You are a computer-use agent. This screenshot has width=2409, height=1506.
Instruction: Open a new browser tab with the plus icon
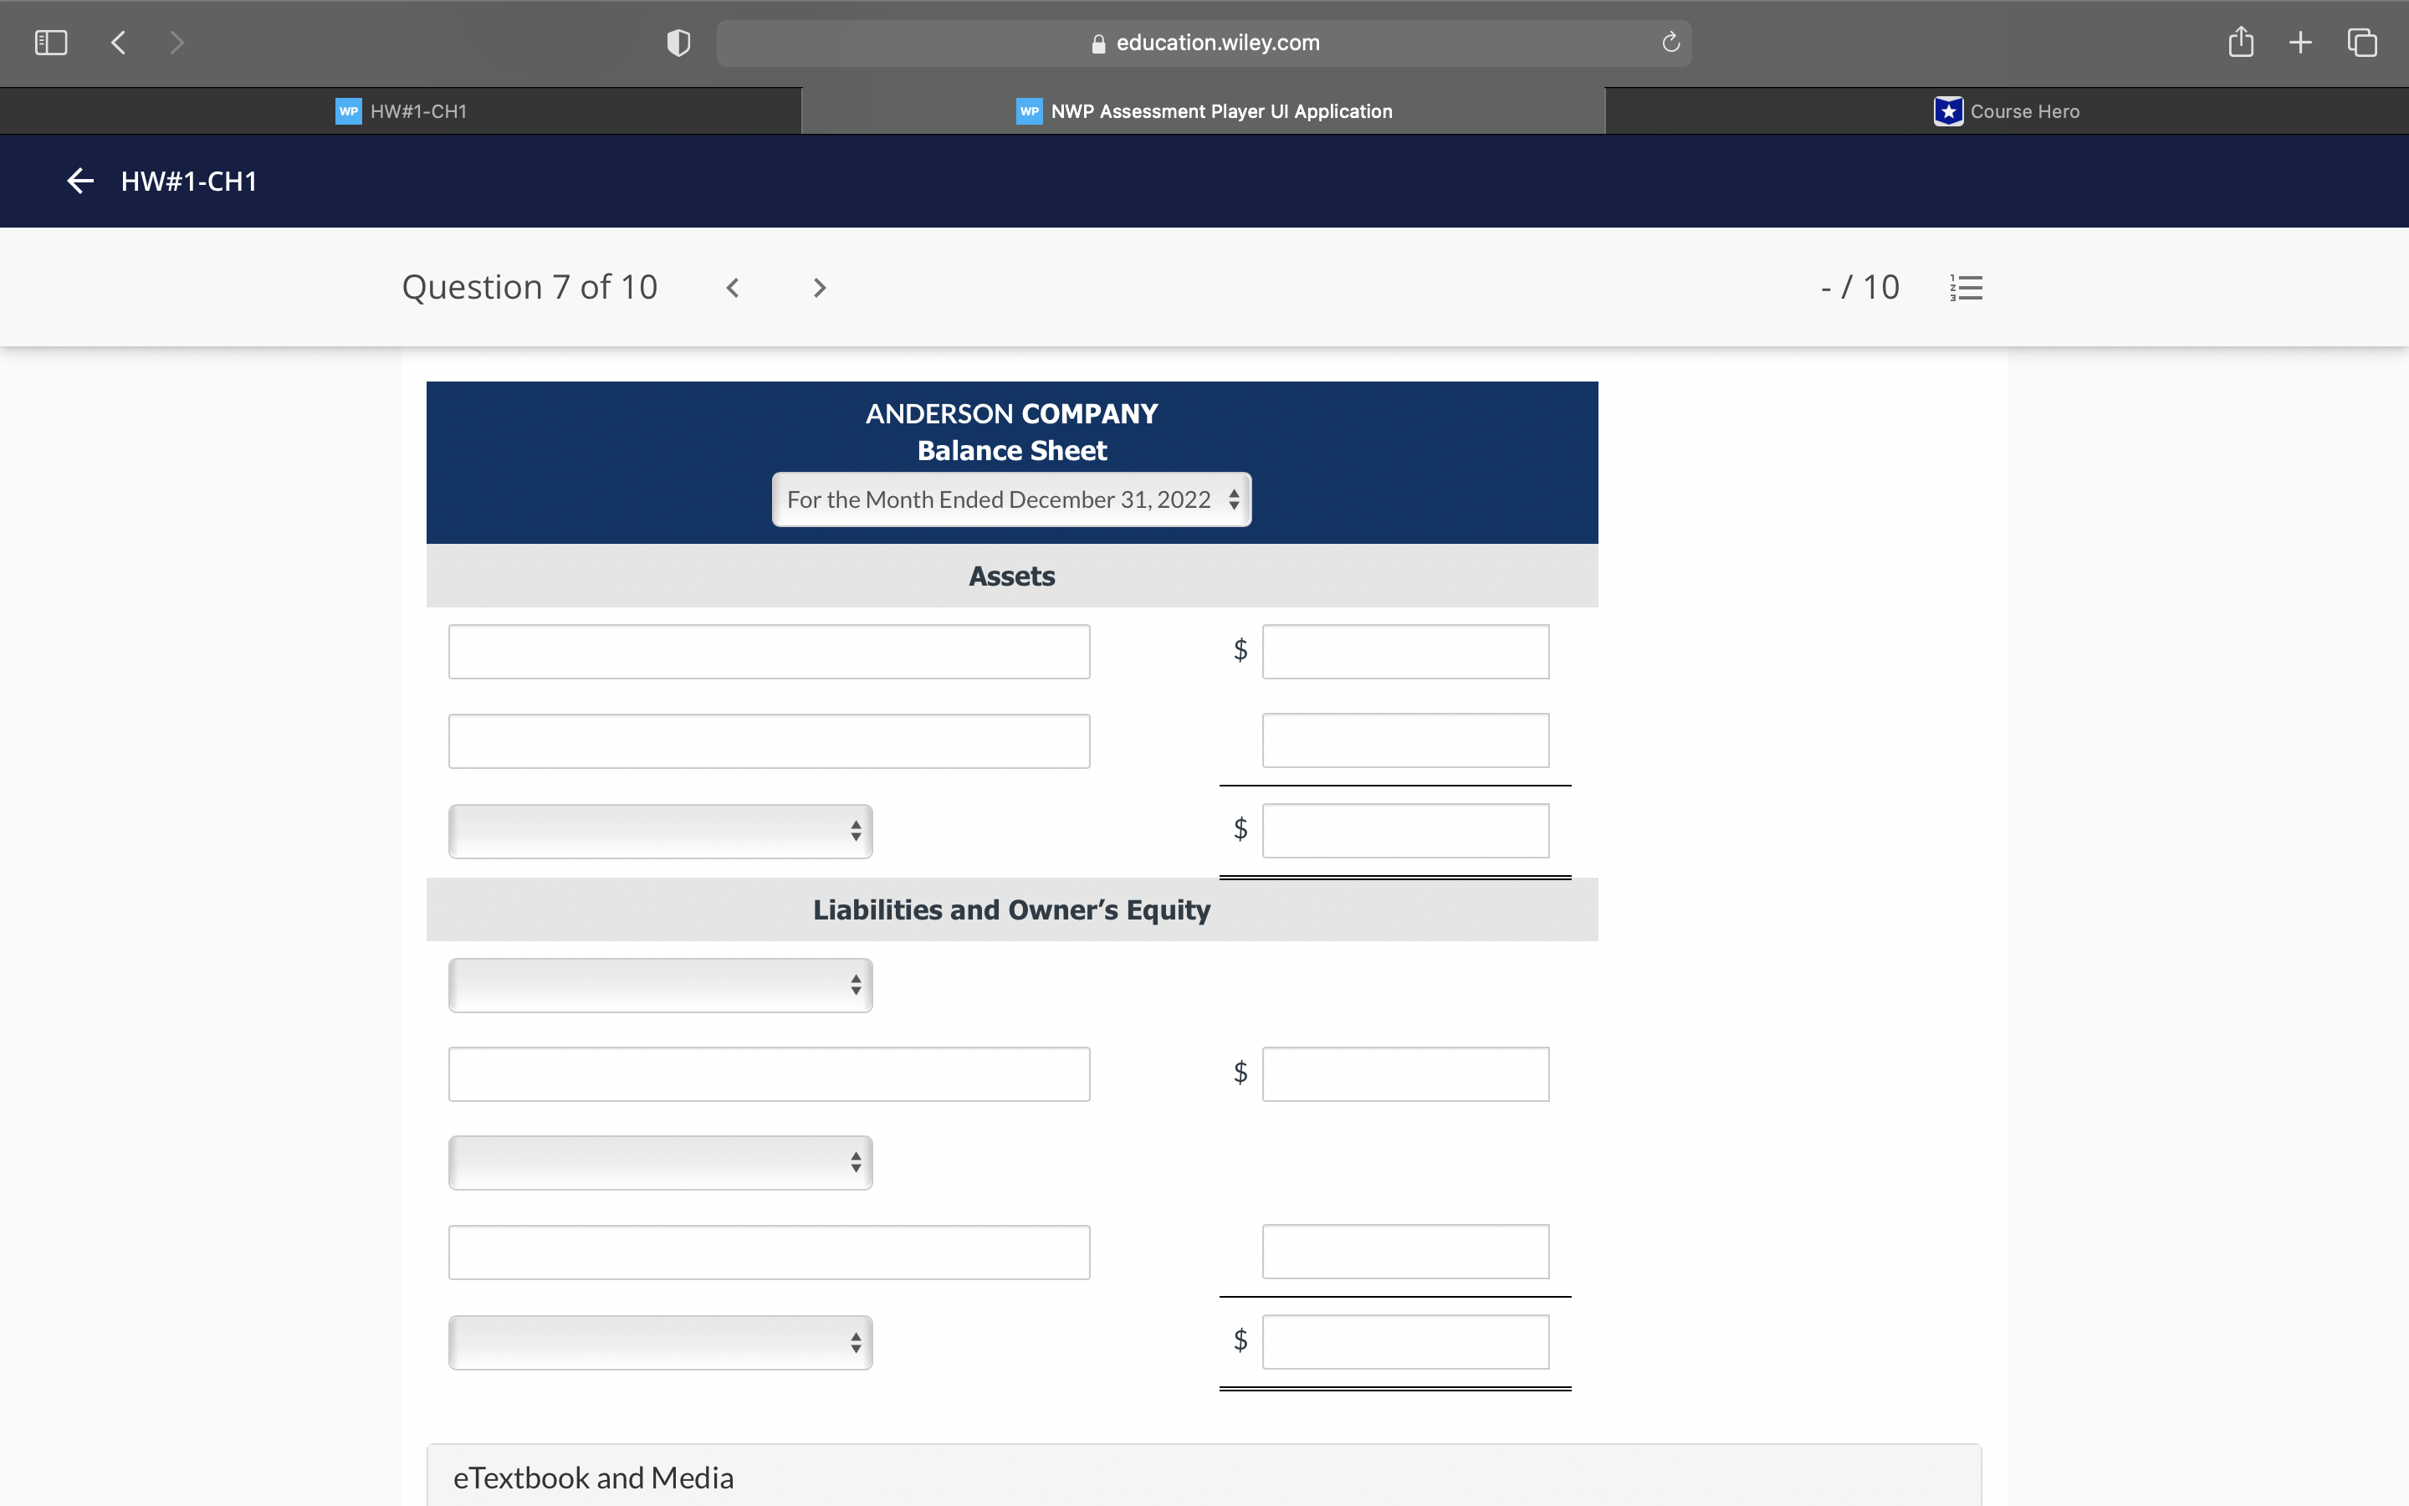pos(2300,42)
